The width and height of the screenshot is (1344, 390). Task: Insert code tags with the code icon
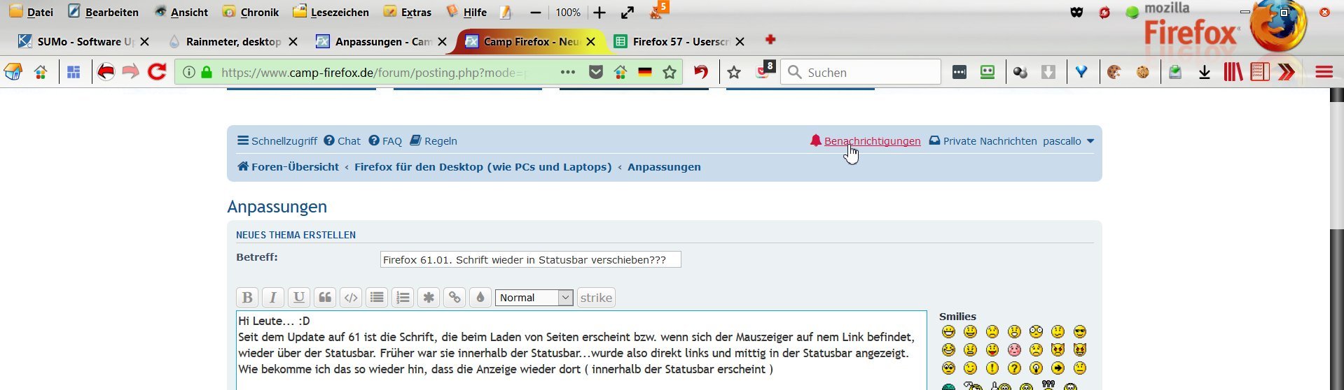(x=351, y=297)
